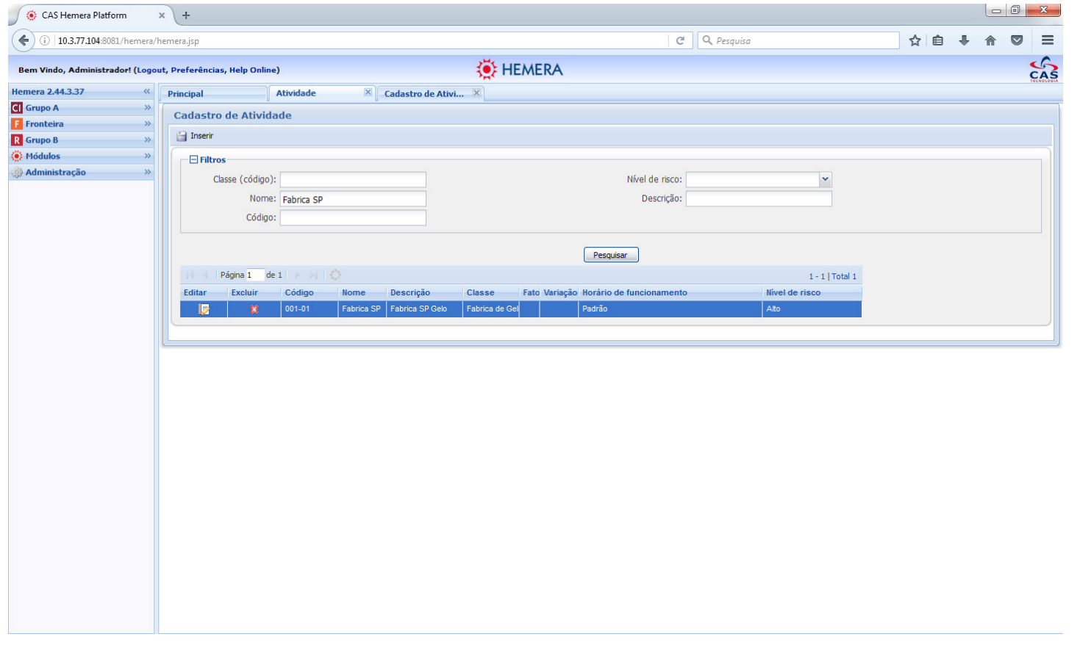Viewport: 1080px width, 645px height.
Task: Collapse the Hemera sidebar panel
Action: pos(147,92)
